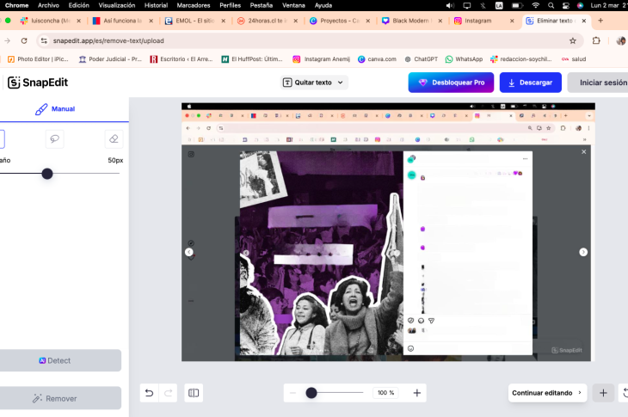The height and width of the screenshot is (417, 628).
Task: Click the zoom level slider handle
Action: tap(311, 393)
